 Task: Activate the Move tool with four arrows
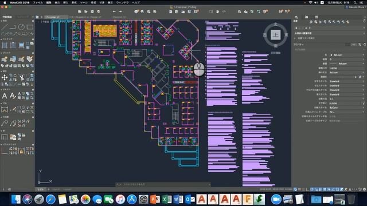(5, 77)
